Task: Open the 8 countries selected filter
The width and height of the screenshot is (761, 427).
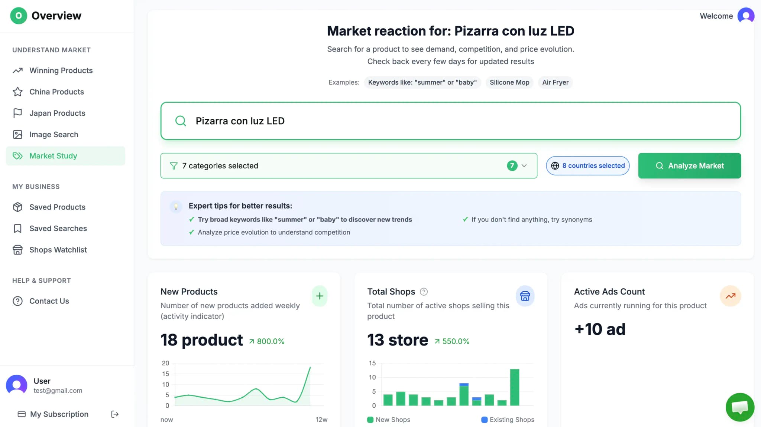Action: [587, 166]
